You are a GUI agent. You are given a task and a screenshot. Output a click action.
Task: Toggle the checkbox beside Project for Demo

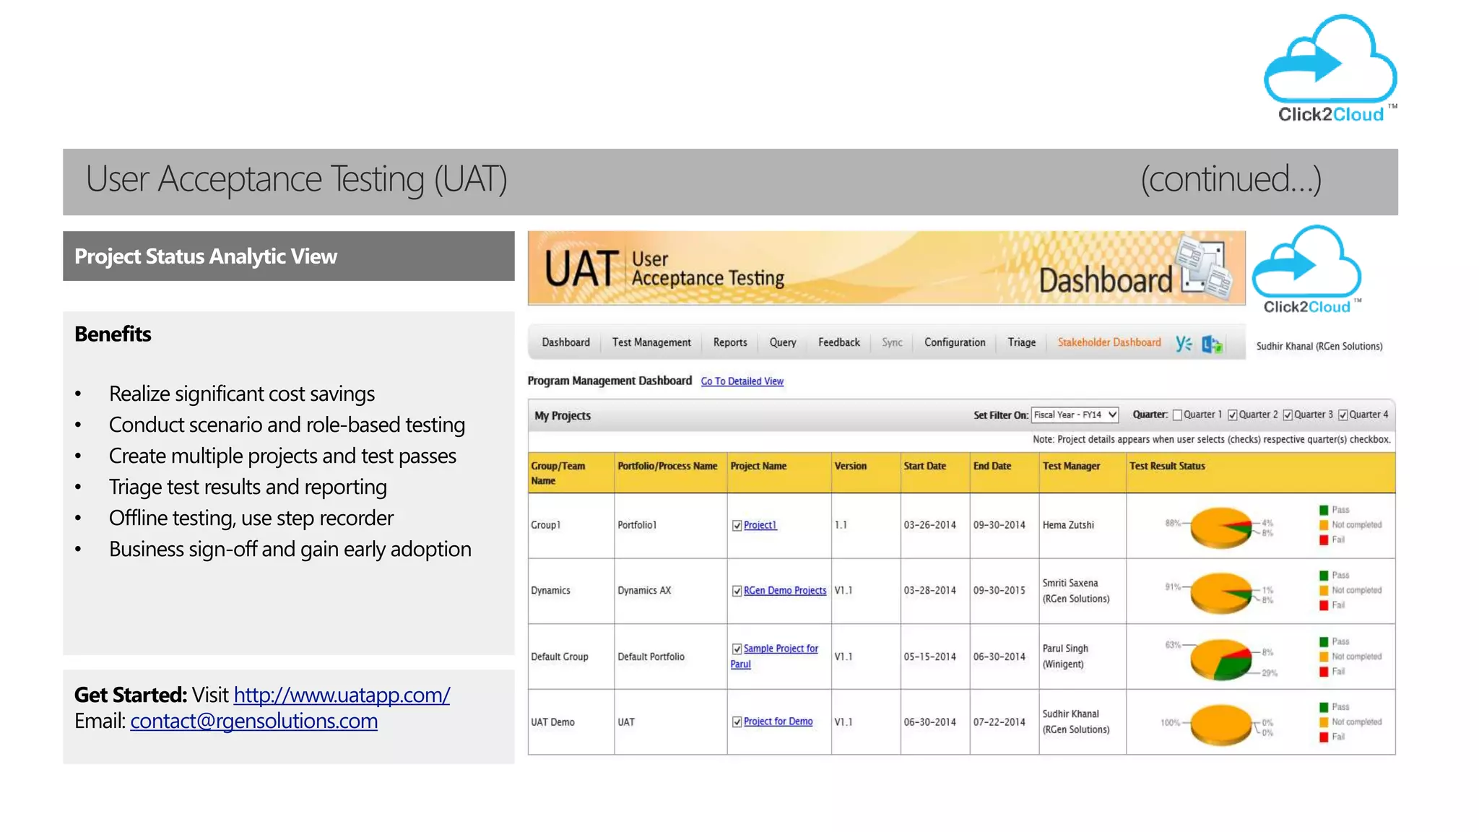pos(737,722)
